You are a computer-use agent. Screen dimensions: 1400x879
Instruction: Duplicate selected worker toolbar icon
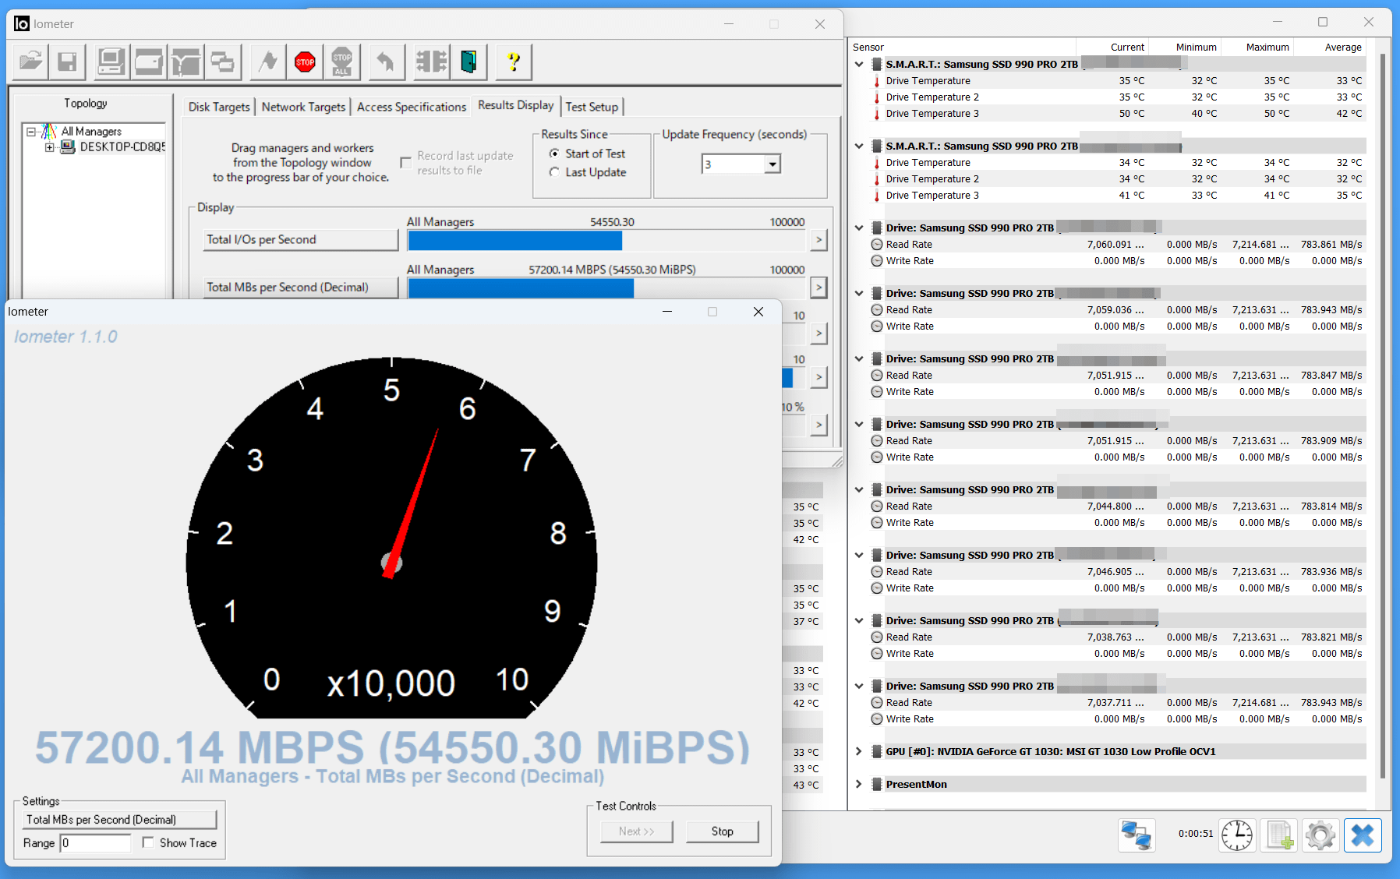(223, 62)
